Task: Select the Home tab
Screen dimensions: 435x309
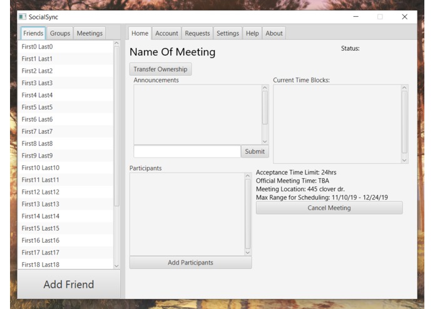Action: coord(140,33)
